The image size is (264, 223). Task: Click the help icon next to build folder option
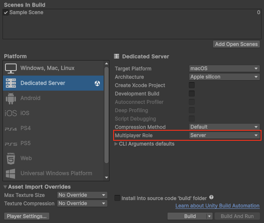[211, 198]
